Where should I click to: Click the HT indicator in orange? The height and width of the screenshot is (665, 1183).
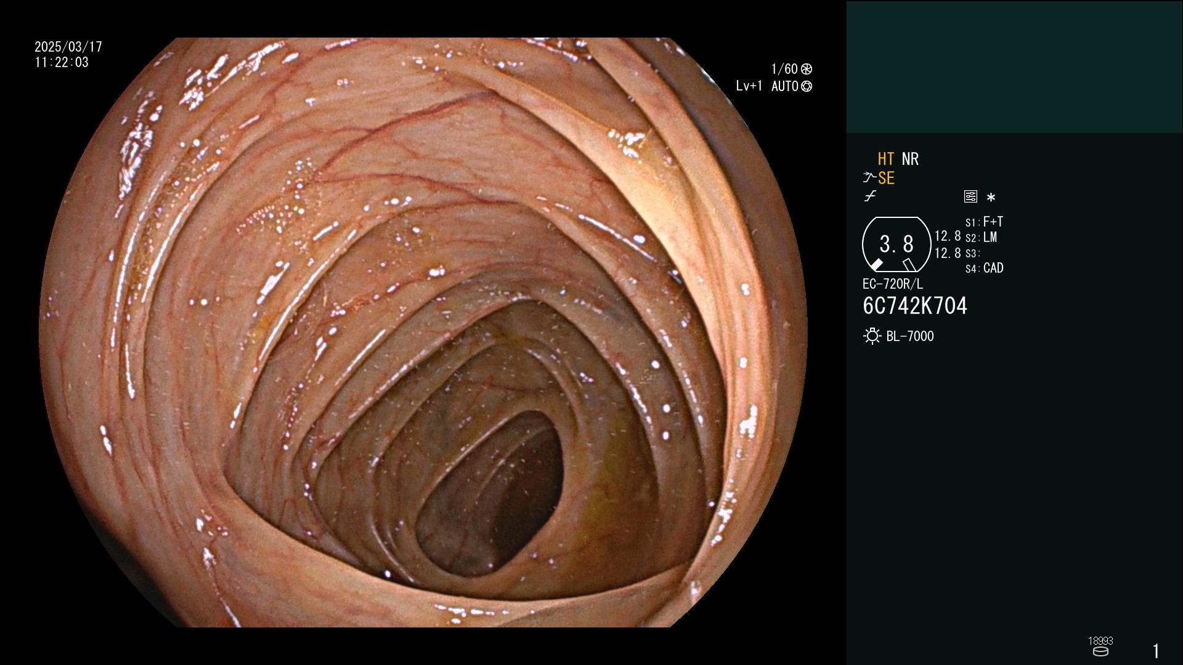pos(886,159)
